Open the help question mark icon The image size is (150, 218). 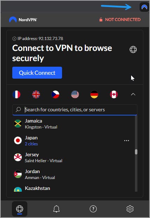(x=93, y=209)
